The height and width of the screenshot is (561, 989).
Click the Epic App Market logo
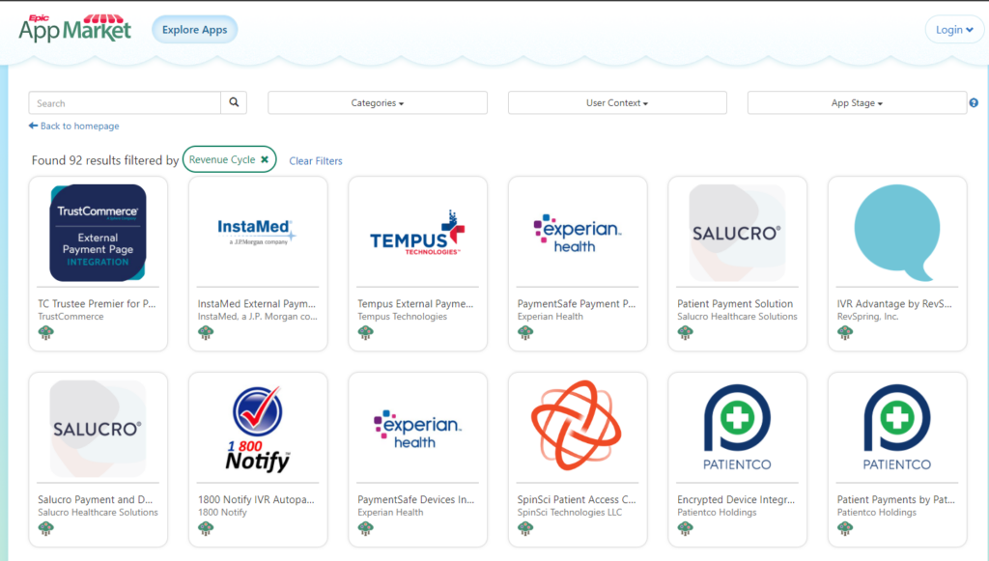74,28
